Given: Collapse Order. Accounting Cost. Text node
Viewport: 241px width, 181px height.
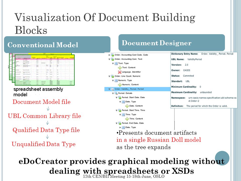Looking at the screenshot, I should coord(109,59).
